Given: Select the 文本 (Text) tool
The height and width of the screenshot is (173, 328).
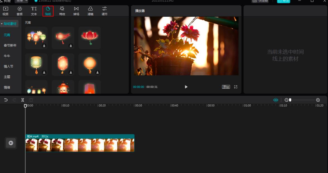Looking at the screenshot, I should (x=34, y=11).
